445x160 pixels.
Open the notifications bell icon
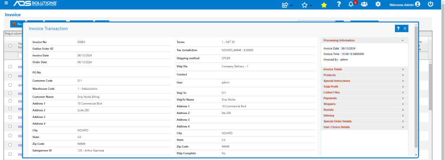coord(351,4)
